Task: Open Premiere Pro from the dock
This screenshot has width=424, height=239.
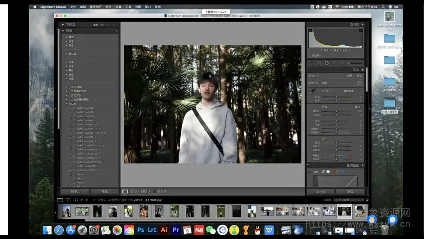Action: click(x=176, y=229)
